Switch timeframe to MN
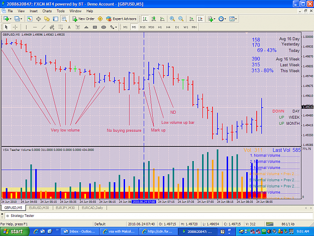 (194, 27)
